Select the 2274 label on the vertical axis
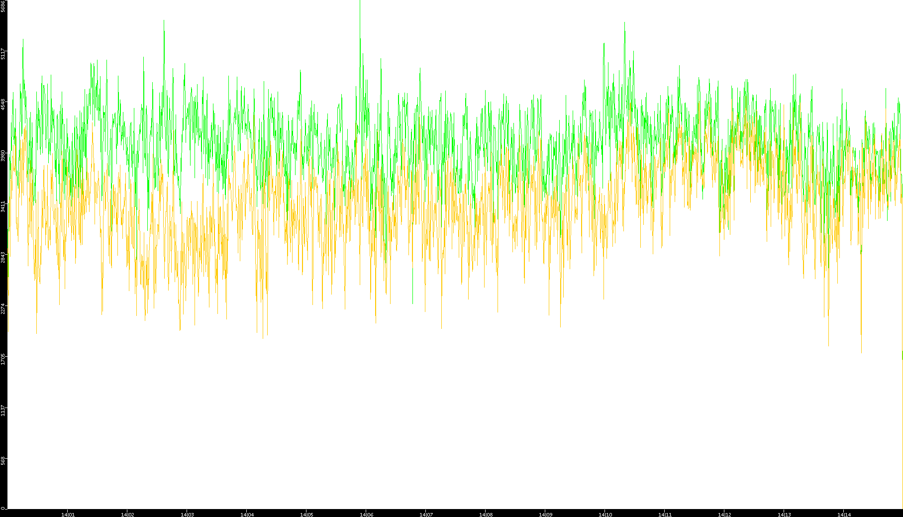Screen dimensions: 903x517 [x=3, y=308]
